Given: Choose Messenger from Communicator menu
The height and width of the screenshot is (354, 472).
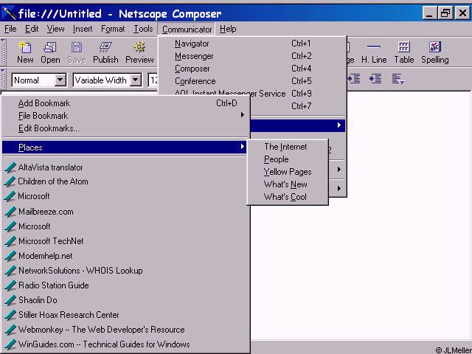Looking at the screenshot, I should click(x=251, y=56).
